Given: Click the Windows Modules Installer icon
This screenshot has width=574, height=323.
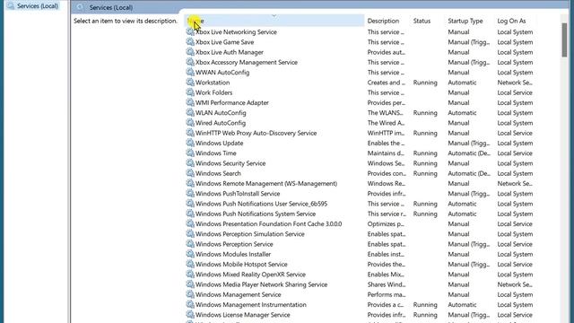Looking at the screenshot, I should point(190,254).
